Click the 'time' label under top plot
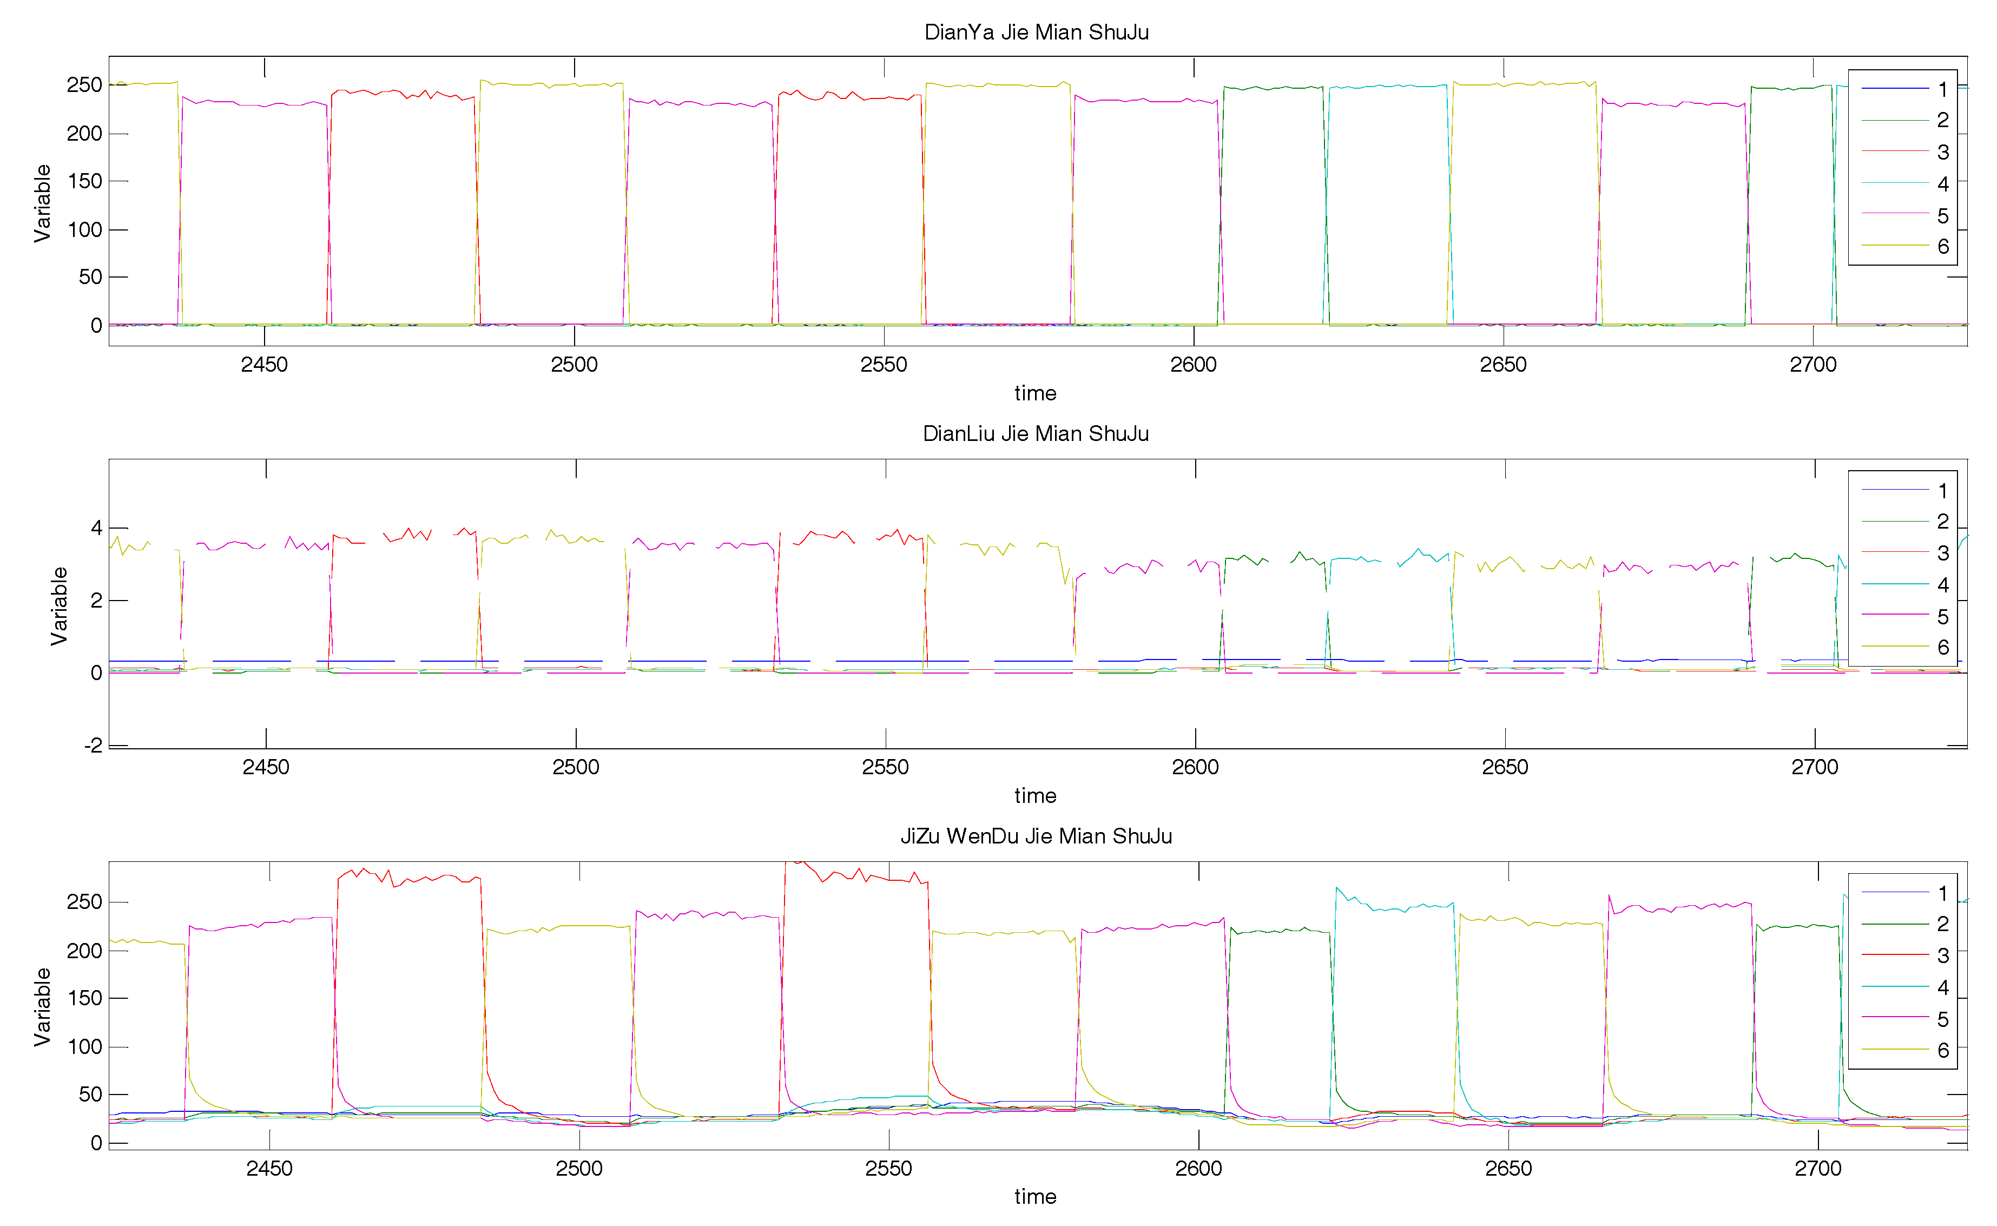The width and height of the screenshot is (1997, 1226). pyautogui.click(x=1036, y=393)
